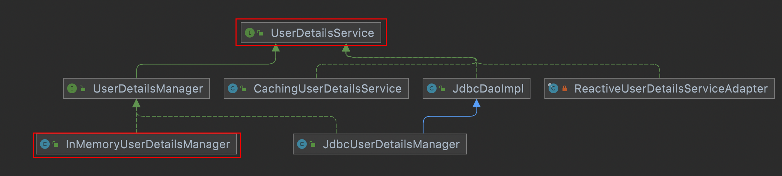Screen dimensions: 782x176
Task: Click the class icon beside InMemoryUserDetailsManager
Action: [x=45, y=144]
